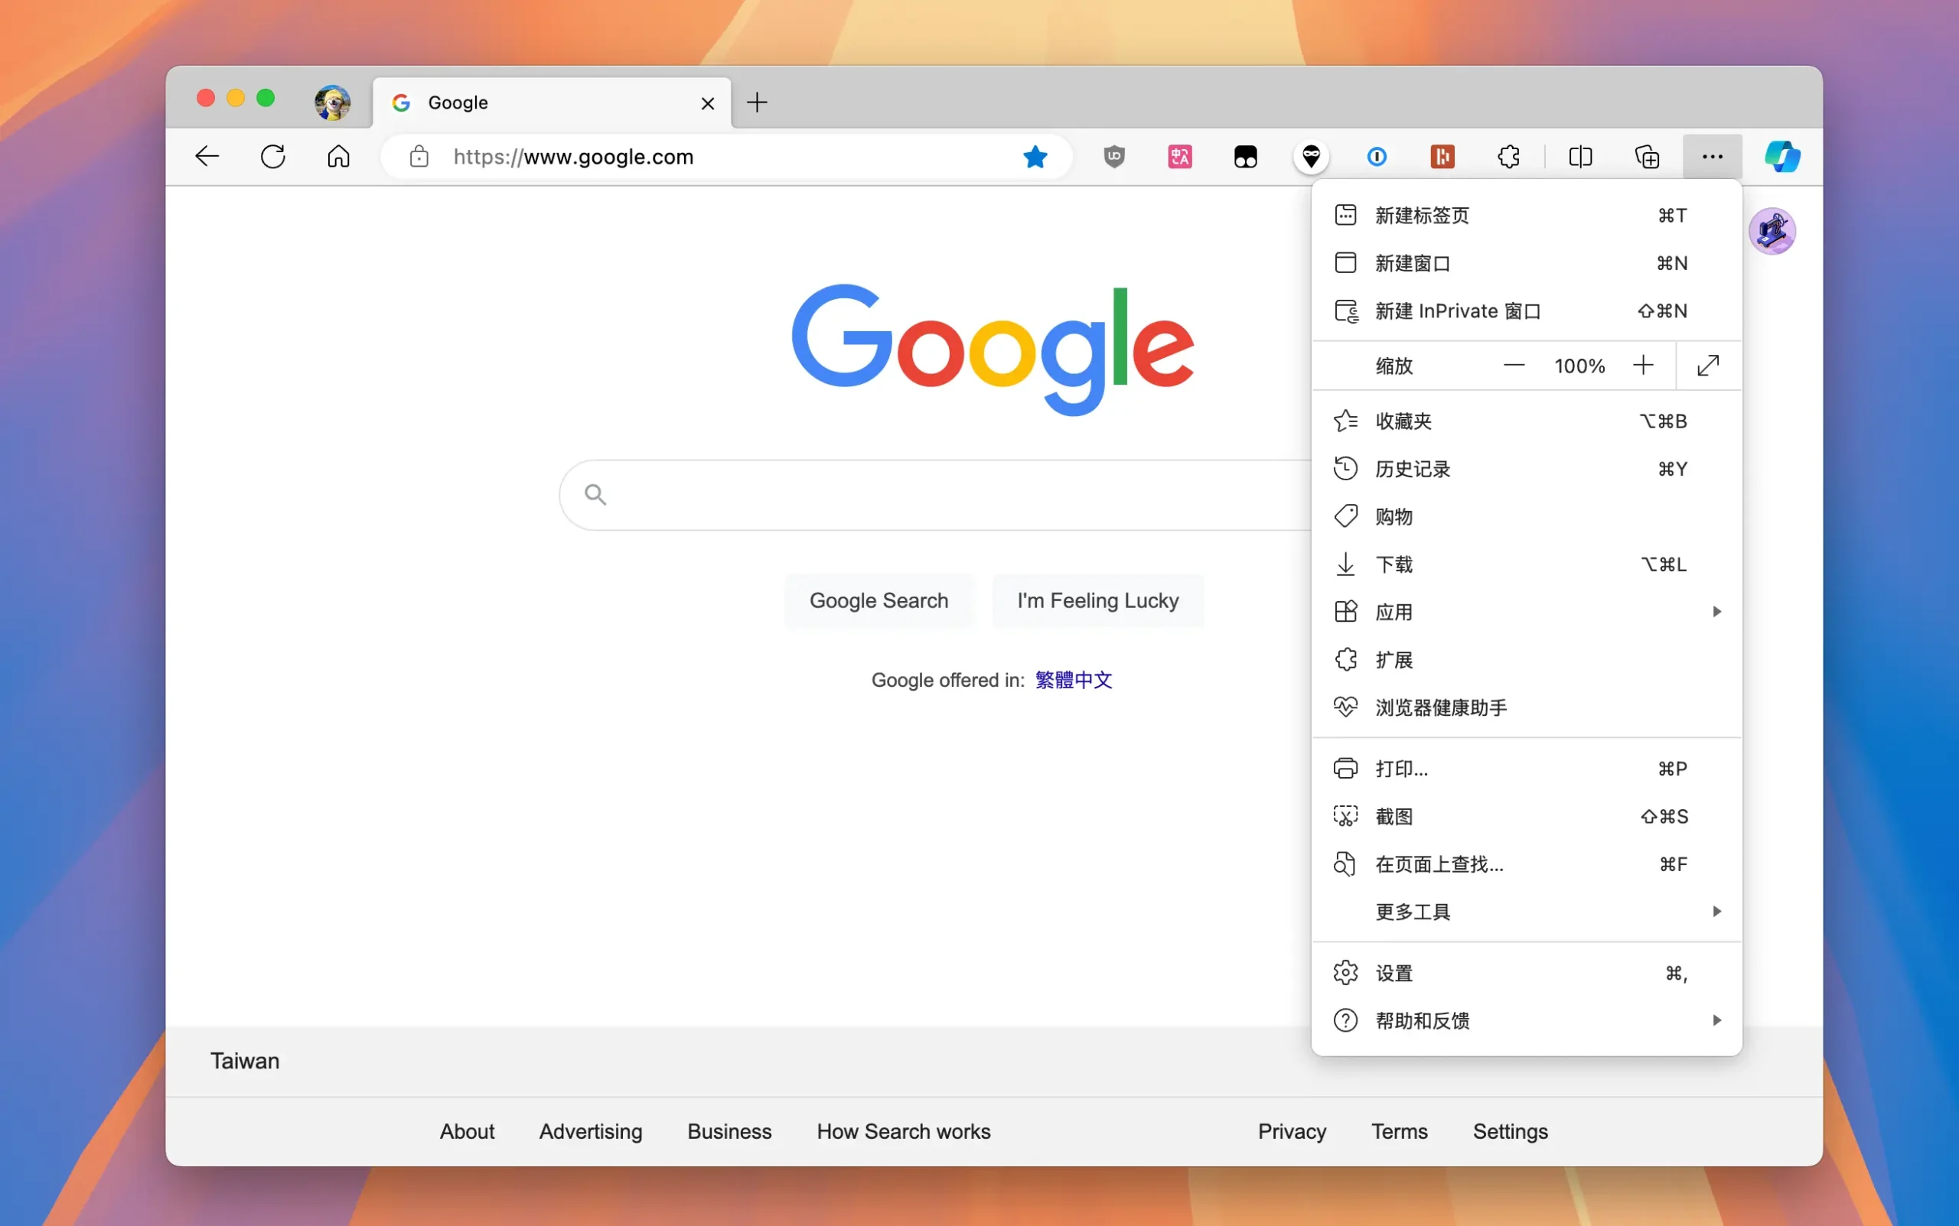The height and width of the screenshot is (1226, 1959).
Task: Click the magnifier icon in search box
Action: coord(595,495)
